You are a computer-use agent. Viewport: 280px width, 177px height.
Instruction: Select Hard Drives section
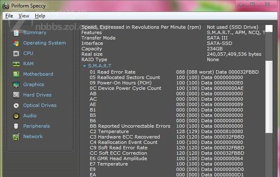tap(37, 95)
